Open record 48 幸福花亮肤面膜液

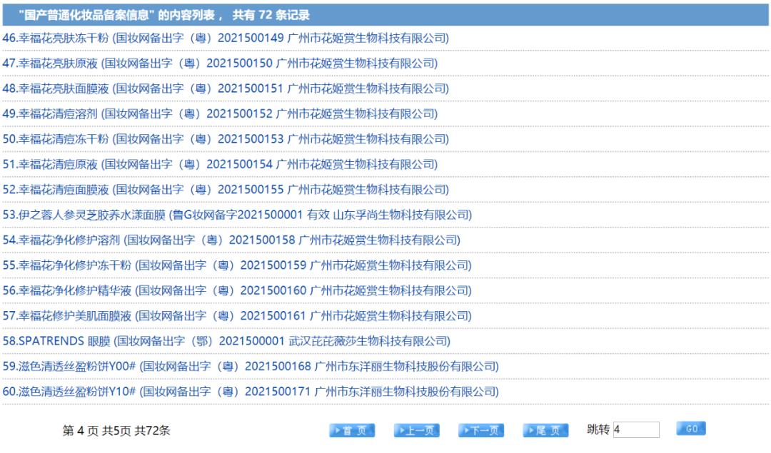[x=226, y=89]
